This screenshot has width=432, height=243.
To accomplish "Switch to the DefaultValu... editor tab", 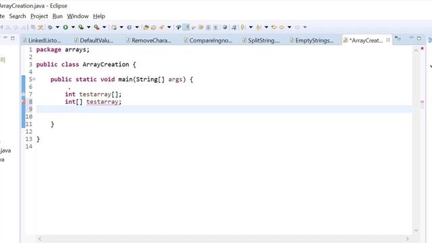I will pos(94,40).
